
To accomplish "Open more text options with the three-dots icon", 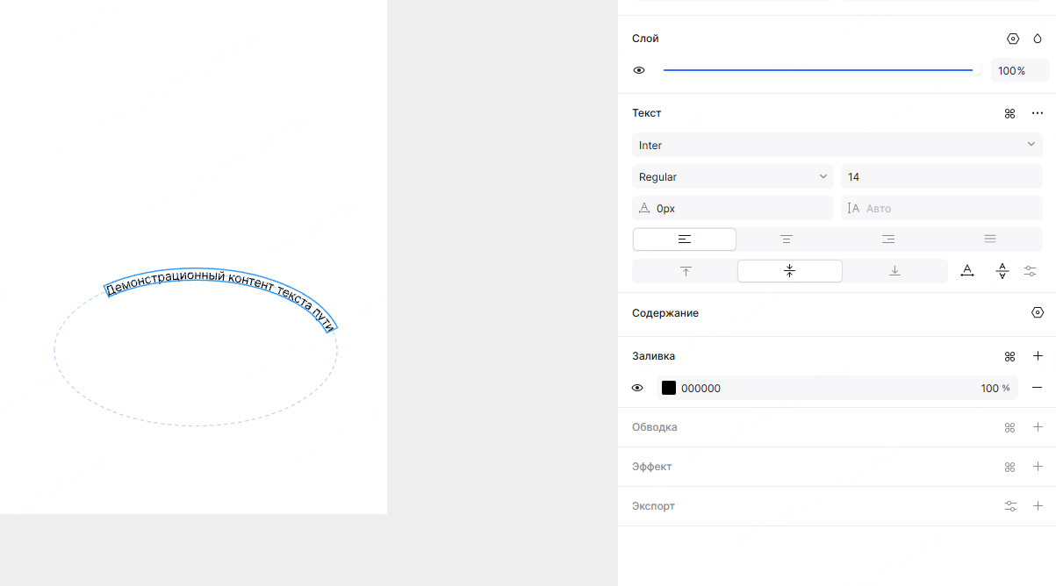I will point(1038,113).
